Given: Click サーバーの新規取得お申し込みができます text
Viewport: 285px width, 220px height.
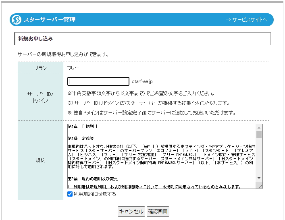Looking at the screenshot, I should pyautogui.click(x=63, y=54).
